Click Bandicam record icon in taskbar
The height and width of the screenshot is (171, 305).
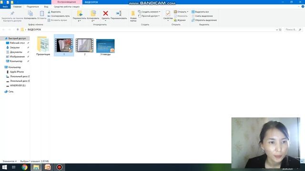[59, 167]
